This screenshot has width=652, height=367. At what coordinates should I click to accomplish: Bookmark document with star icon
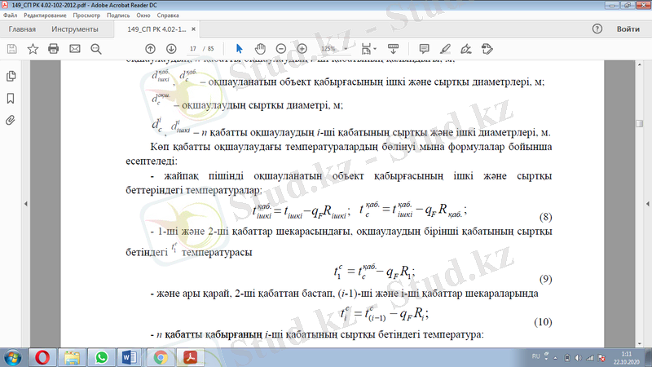point(33,49)
